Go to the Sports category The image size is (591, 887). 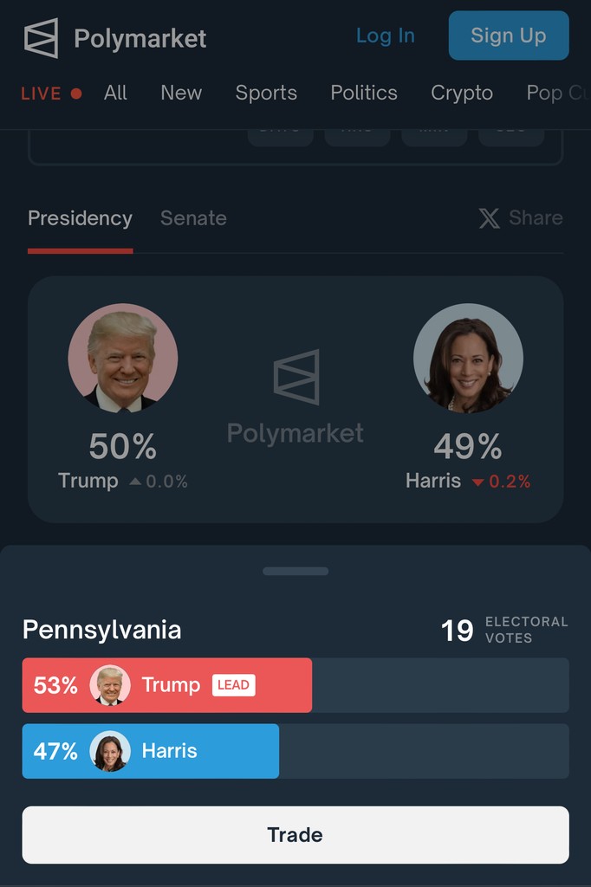click(x=266, y=94)
